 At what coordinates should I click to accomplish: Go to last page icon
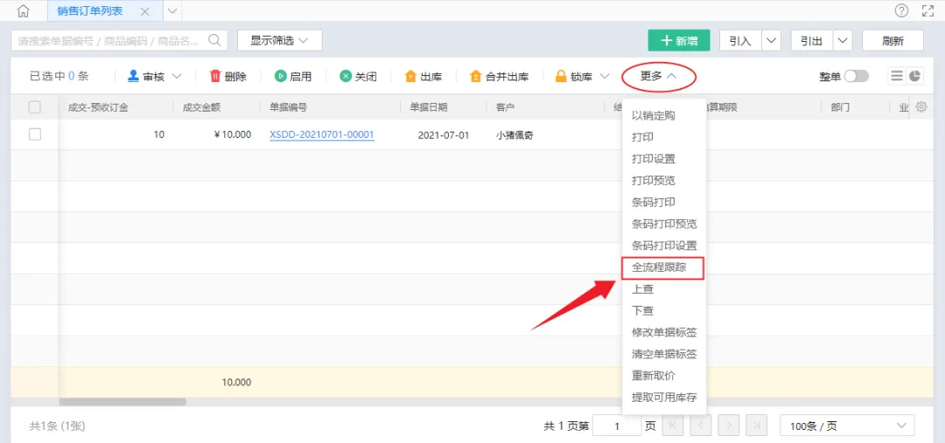756,426
